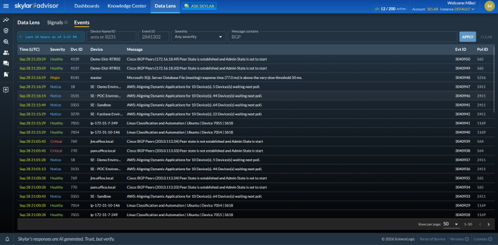This screenshot has width=498, height=245.
Task: Select the Events tab
Action: pyautogui.click(x=82, y=23)
